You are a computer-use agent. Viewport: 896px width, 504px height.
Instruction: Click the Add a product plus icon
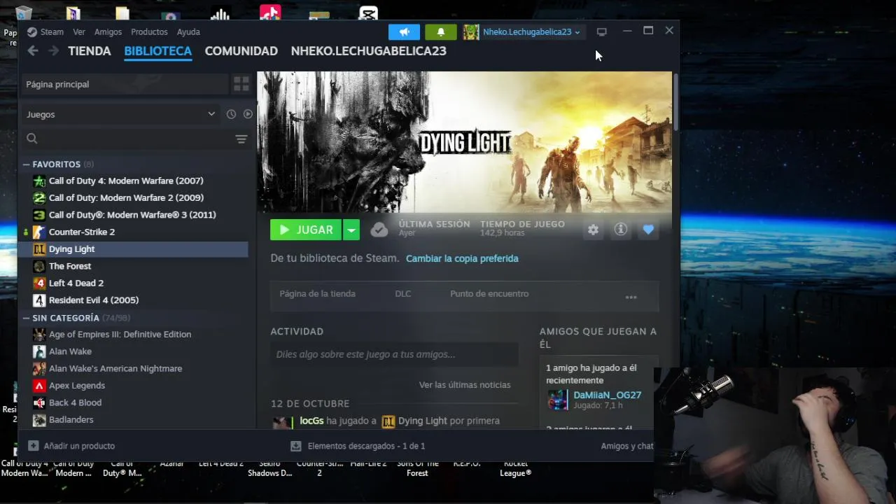[x=33, y=446]
